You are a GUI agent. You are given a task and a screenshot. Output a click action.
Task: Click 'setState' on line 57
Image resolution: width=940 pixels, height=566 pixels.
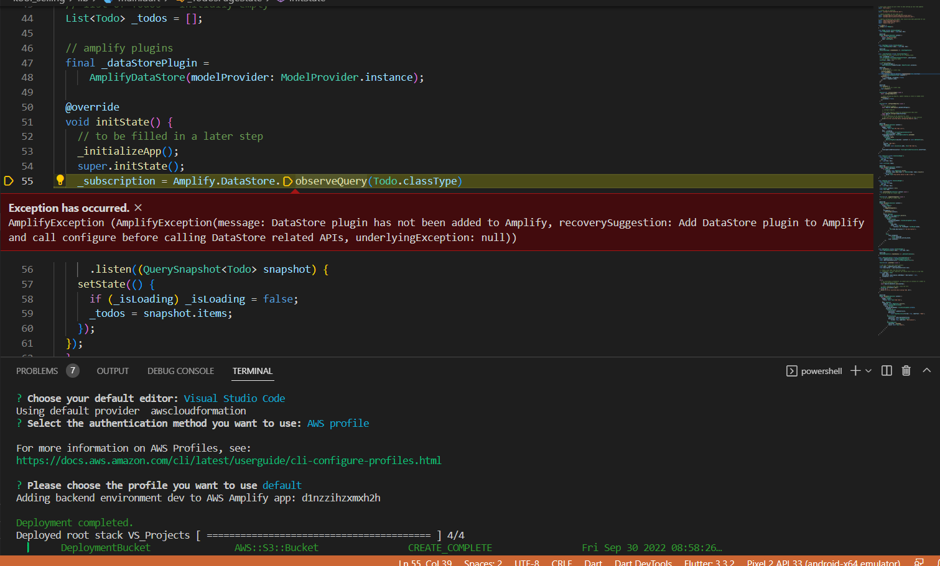pos(101,284)
